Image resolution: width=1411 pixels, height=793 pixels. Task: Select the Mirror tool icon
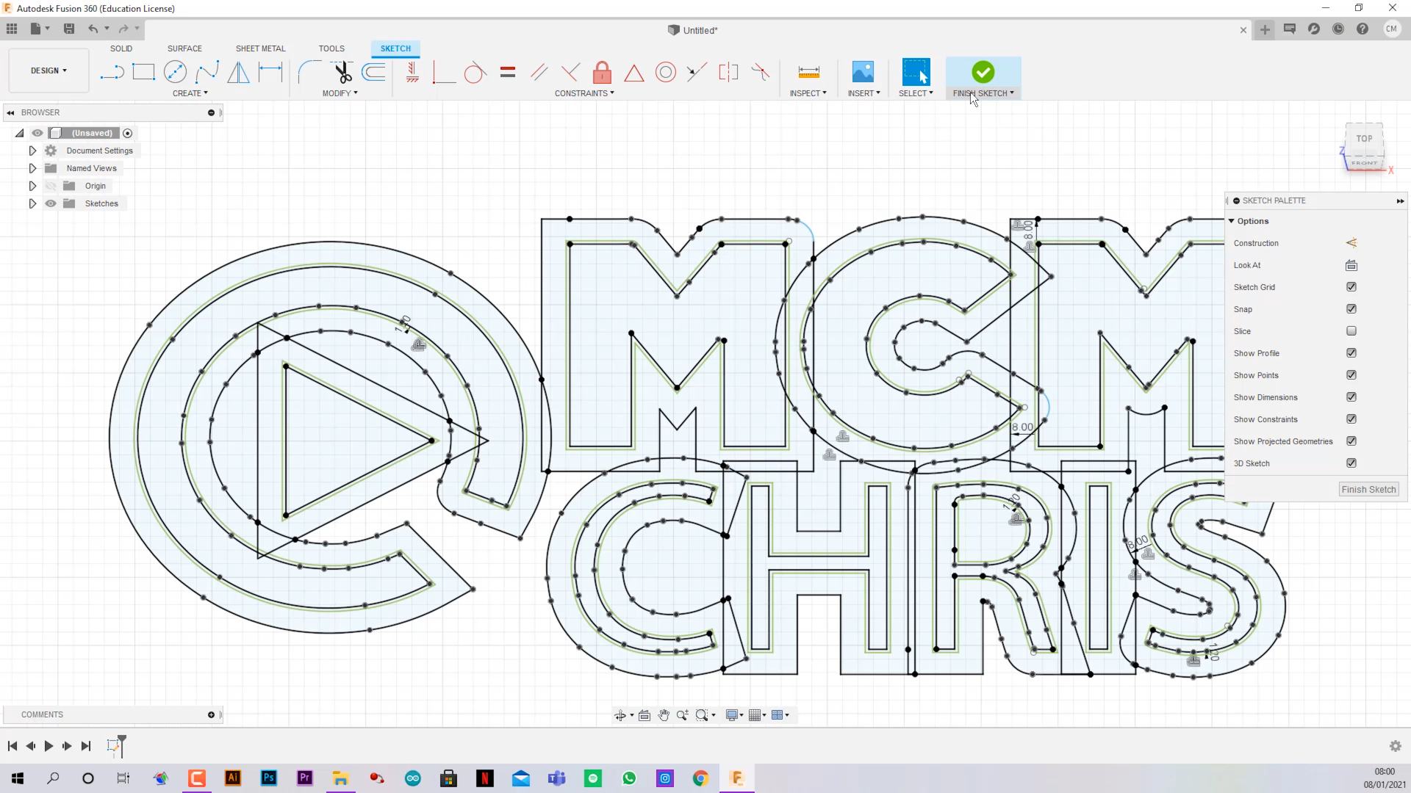coord(238,72)
